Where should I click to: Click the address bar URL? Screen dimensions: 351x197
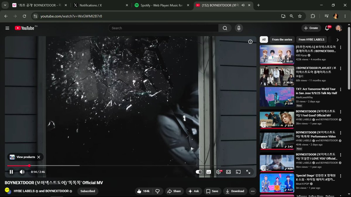(71, 16)
